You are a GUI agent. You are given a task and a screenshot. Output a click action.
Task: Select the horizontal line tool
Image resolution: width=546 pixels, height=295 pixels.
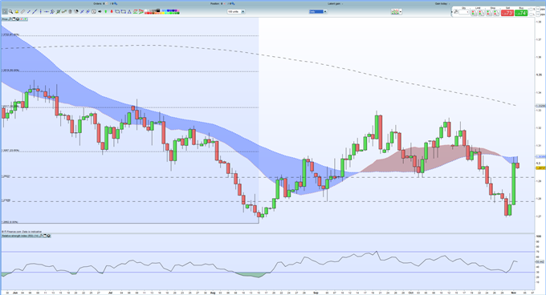tap(47, 11)
